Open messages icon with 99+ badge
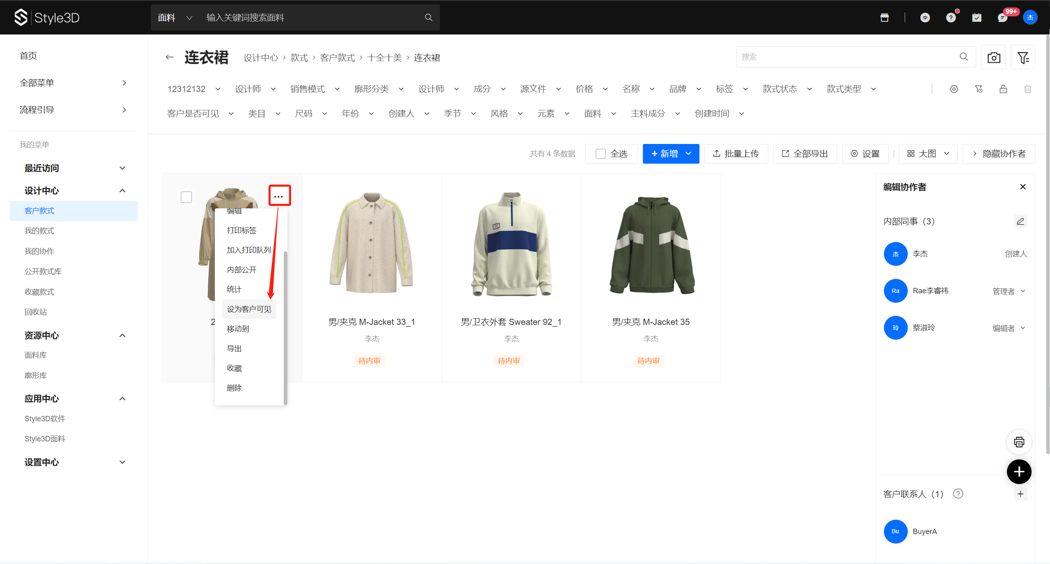 click(1002, 18)
